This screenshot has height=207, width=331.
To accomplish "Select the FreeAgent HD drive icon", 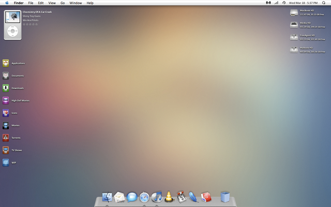I will coord(294,37).
